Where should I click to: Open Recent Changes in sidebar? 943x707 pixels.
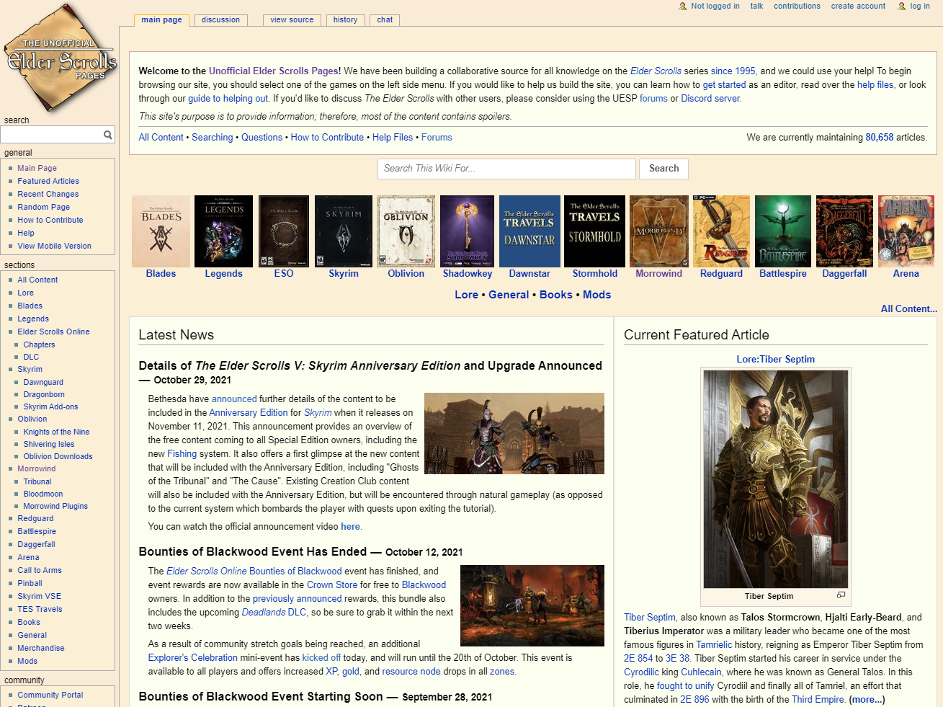point(48,195)
